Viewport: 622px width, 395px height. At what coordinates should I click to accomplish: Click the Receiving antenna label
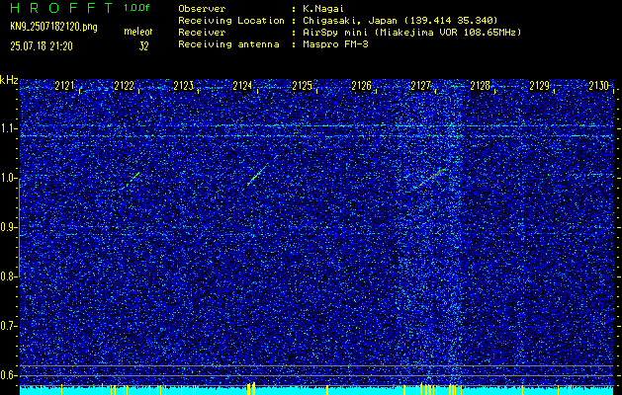coord(228,44)
